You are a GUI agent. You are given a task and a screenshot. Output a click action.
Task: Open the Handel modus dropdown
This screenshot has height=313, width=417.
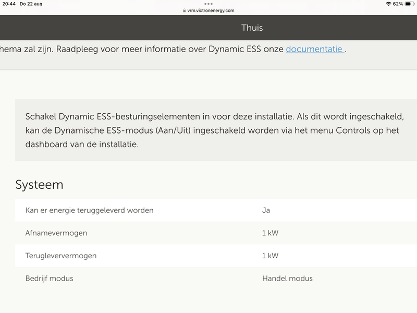287,279
